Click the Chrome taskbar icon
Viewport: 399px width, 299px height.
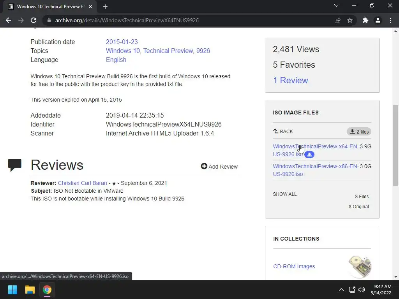click(x=47, y=290)
